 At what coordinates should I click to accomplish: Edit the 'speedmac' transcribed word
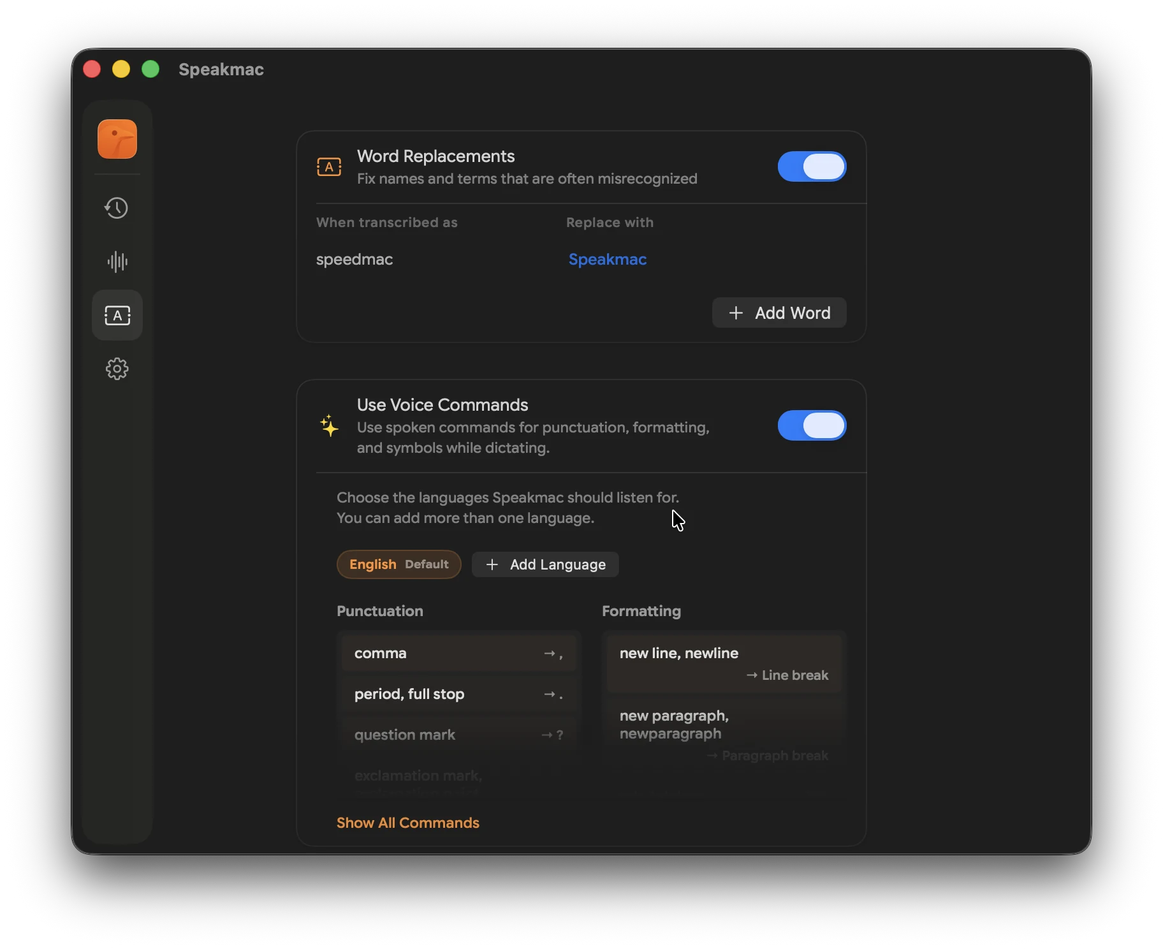click(355, 260)
